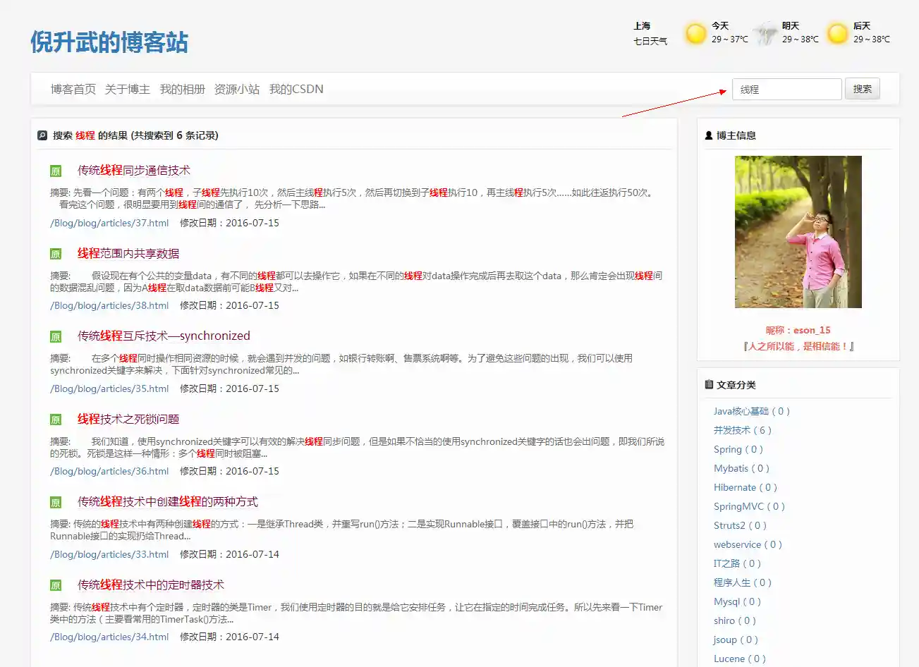The width and height of the screenshot is (919, 667).
Task: Select the Spring category
Action: click(x=739, y=449)
